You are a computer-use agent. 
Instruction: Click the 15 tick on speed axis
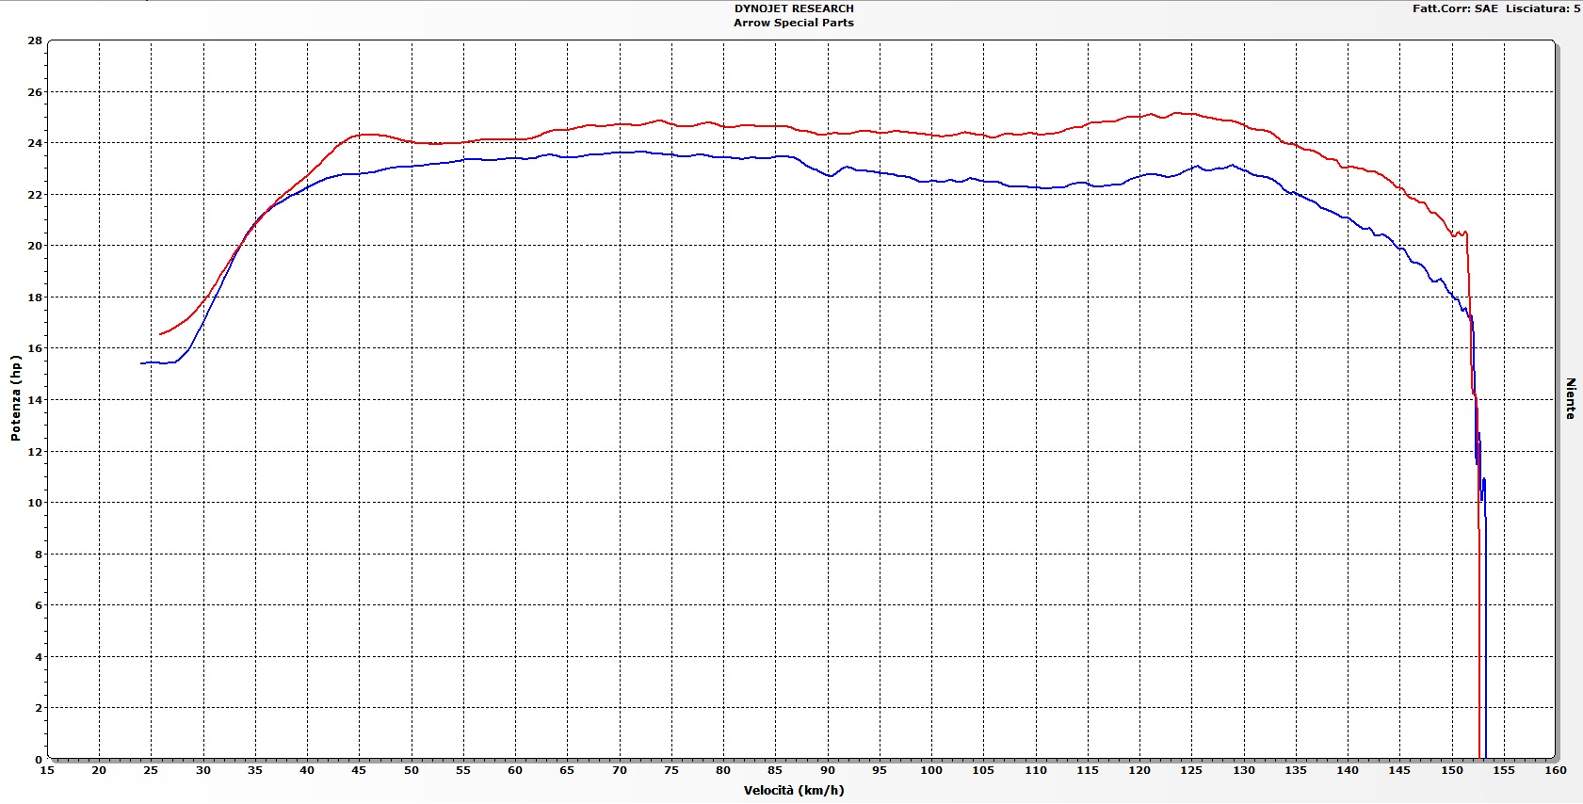point(47,770)
